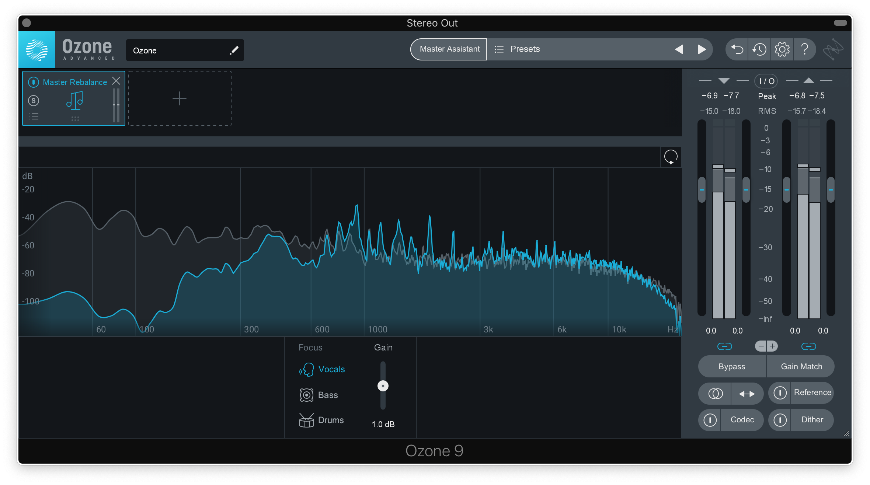Viewport: 870px width, 485px height.
Task: Click the Master Rebalance module icon
Action: click(x=74, y=100)
